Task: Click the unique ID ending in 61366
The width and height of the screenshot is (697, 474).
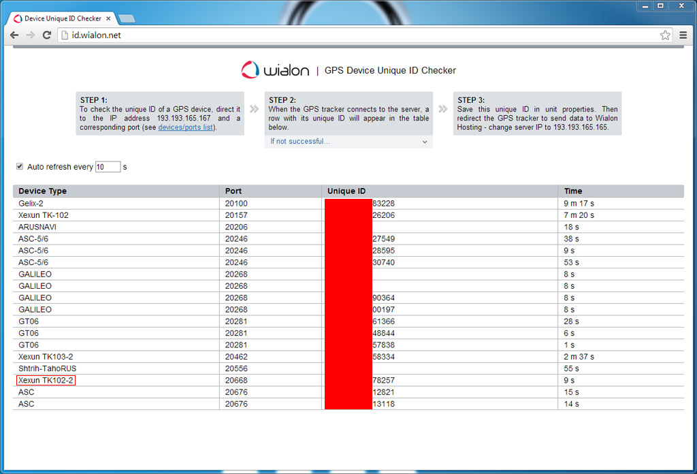Action: pyautogui.click(x=384, y=321)
